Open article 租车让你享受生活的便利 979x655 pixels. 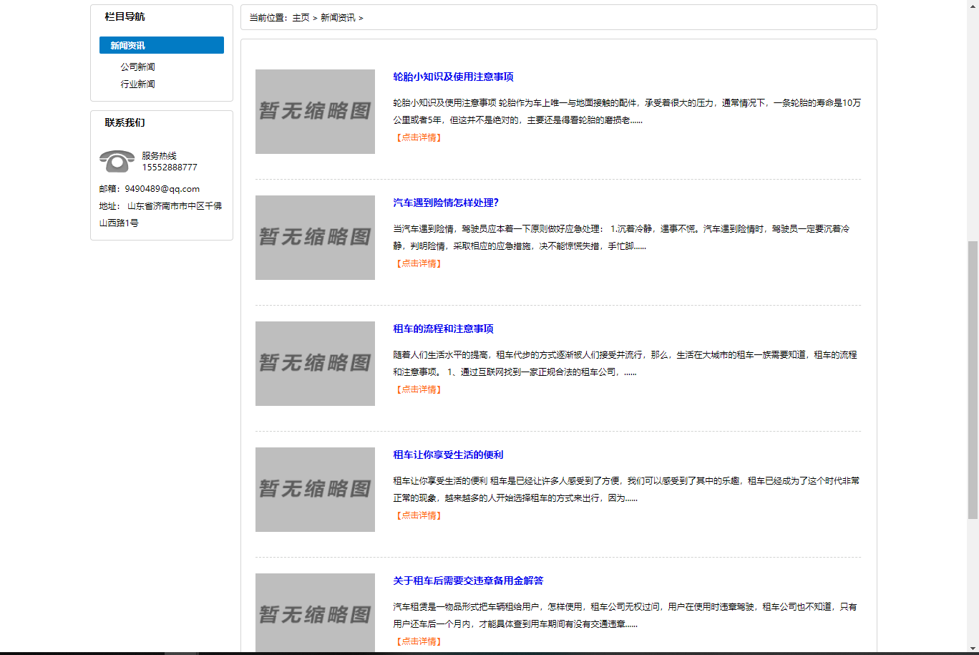448,455
